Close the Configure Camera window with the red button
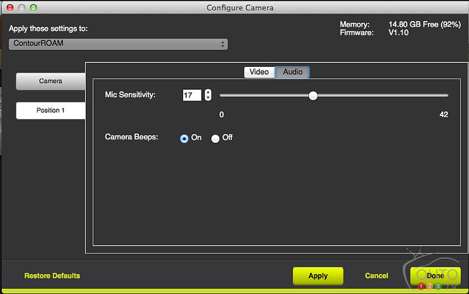Viewport: 469px width, 294px height. click(10, 8)
